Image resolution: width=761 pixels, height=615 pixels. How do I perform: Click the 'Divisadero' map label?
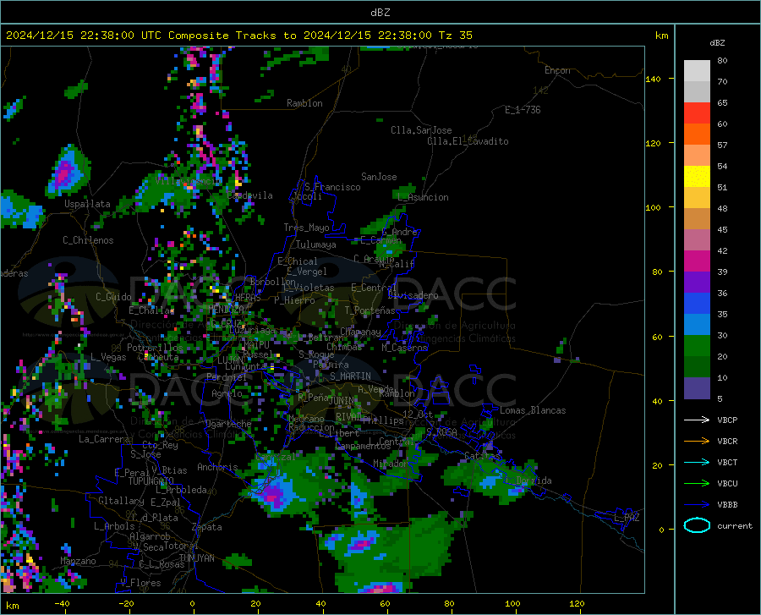(x=413, y=295)
